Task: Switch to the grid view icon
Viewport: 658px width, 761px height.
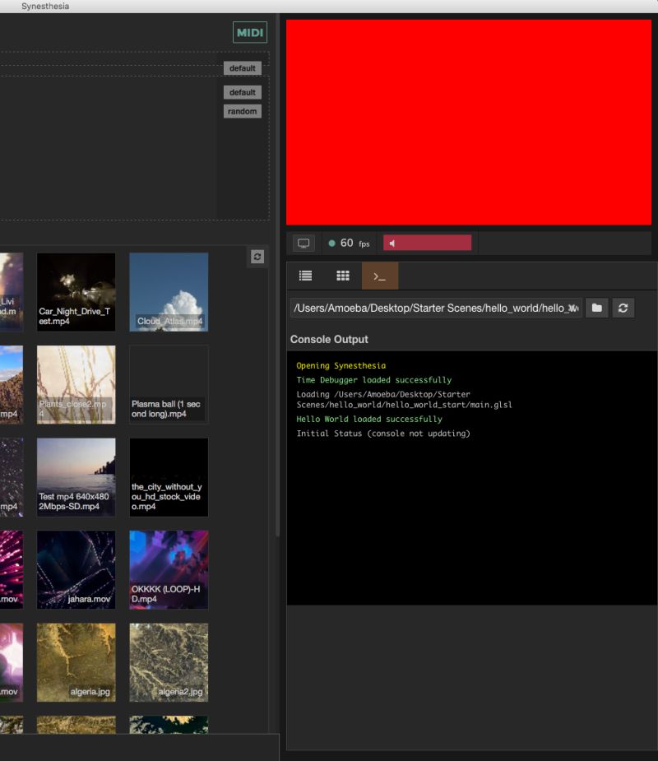Action: click(x=342, y=275)
